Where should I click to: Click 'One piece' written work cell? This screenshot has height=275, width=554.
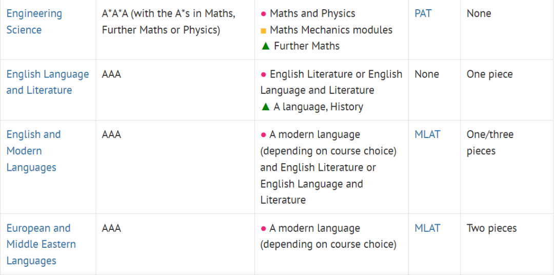coord(489,74)
